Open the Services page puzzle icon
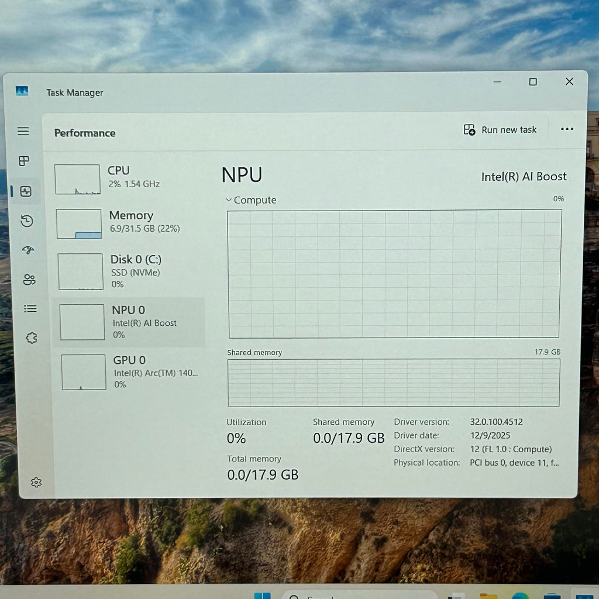This screenshot has height=599, width=599. click(x=32, y=338)
